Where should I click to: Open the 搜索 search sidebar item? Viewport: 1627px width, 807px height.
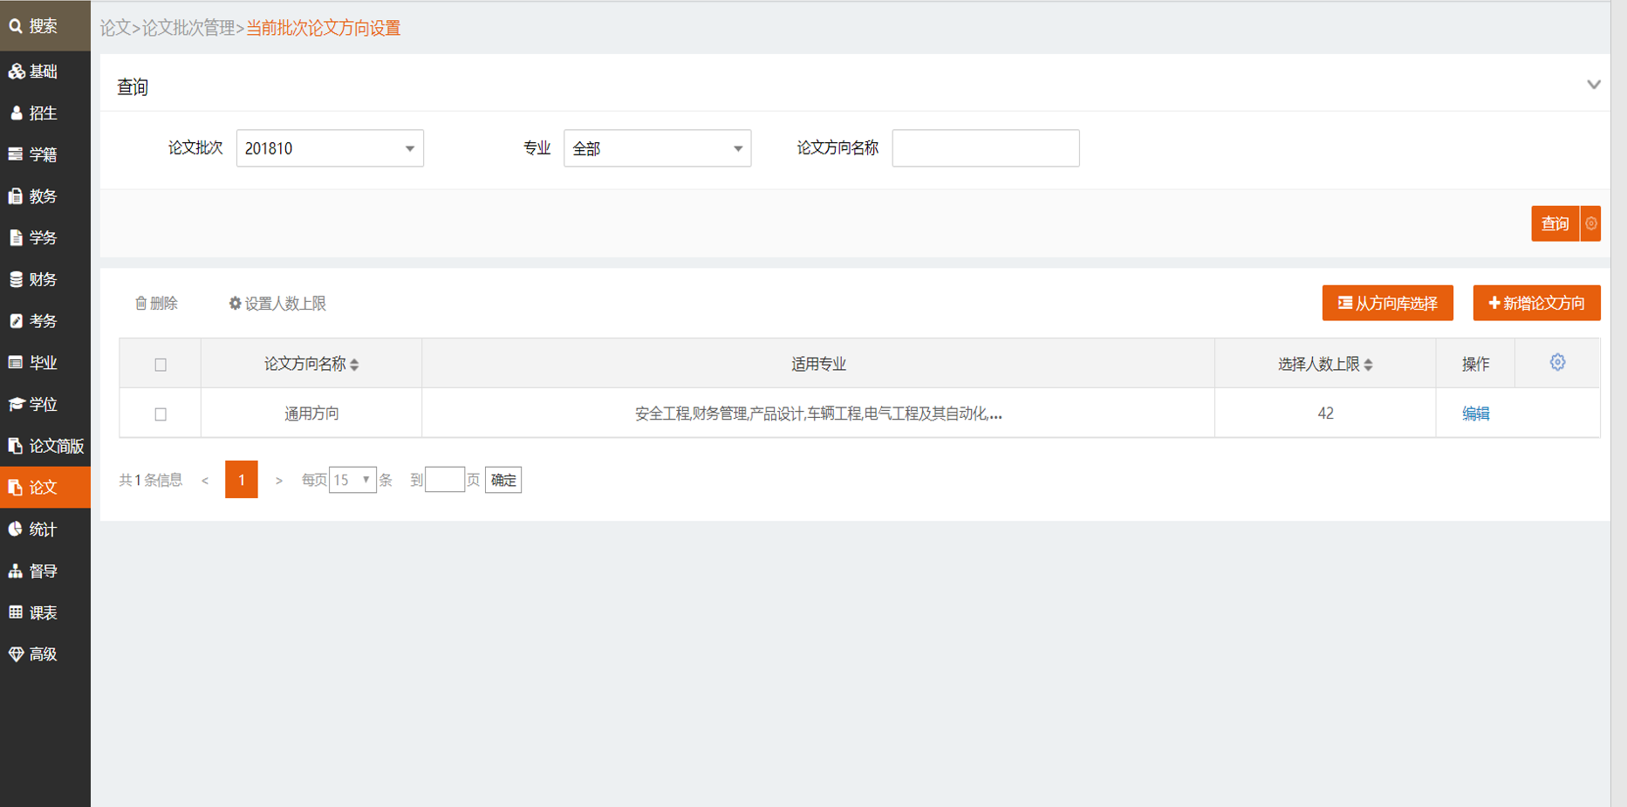point(44,26)
